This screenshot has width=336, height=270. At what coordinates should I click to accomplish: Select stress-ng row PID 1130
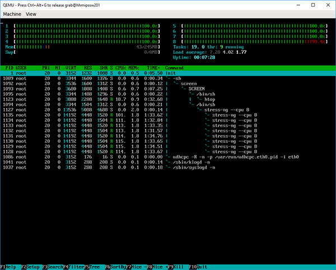(168, 141)
